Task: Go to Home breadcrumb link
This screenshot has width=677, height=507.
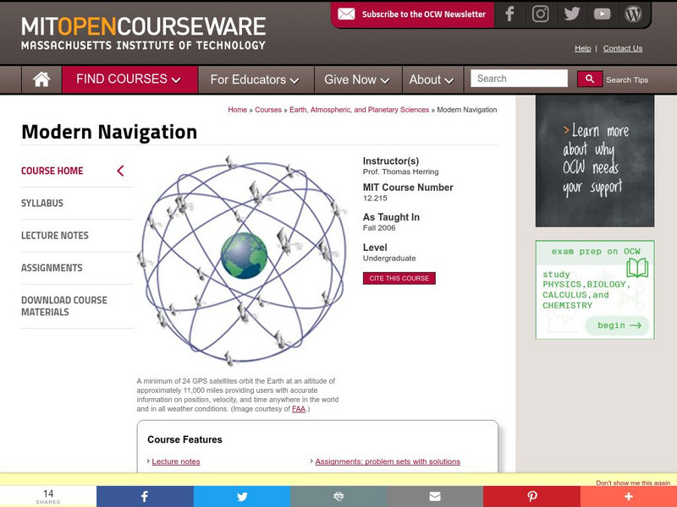Action: [x=238, y=110]
